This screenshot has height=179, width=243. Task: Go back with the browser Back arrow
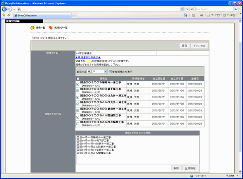coord(4,9)
